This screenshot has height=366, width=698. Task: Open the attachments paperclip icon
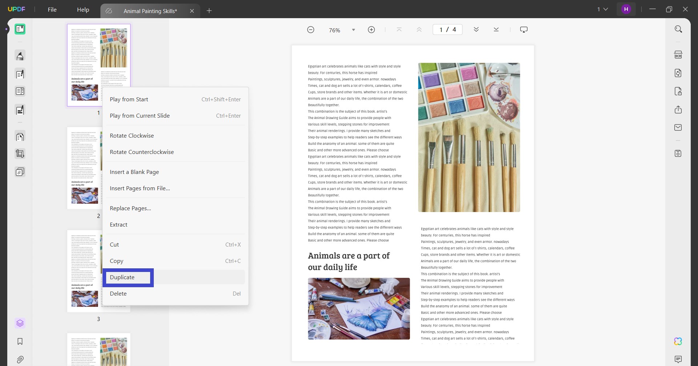coord(20,360)
